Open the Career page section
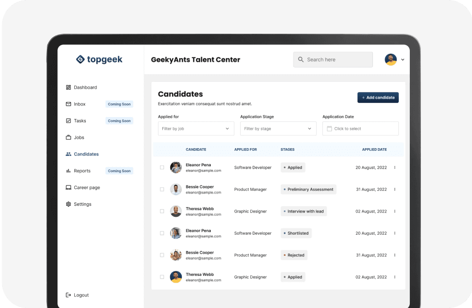The width and height of the screenshot is (472, 308). (x=86, y=187)
